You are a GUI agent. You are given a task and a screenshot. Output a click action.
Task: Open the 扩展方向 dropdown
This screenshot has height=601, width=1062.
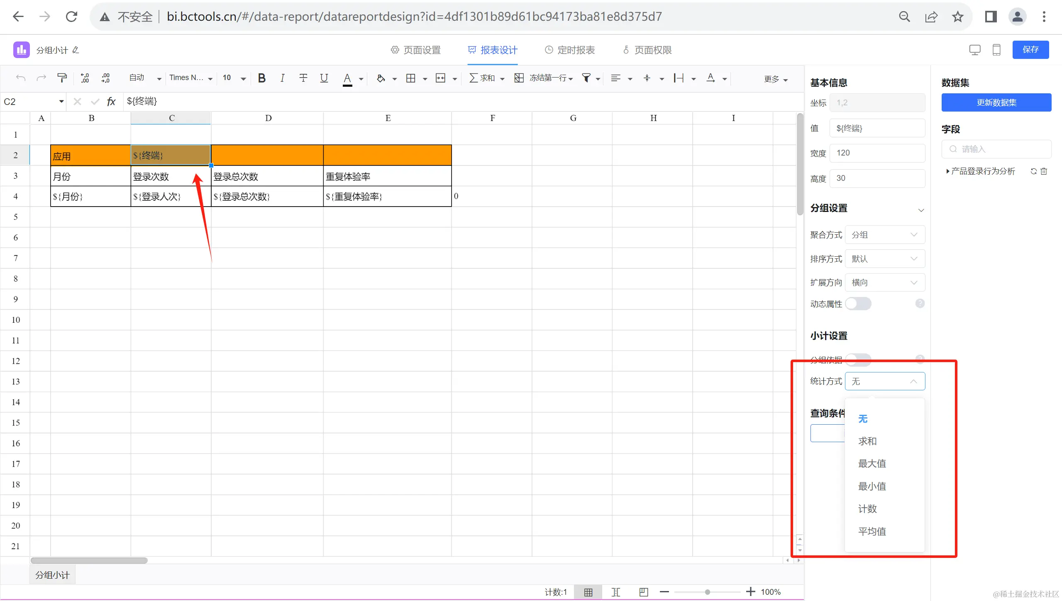coord(884,283)
